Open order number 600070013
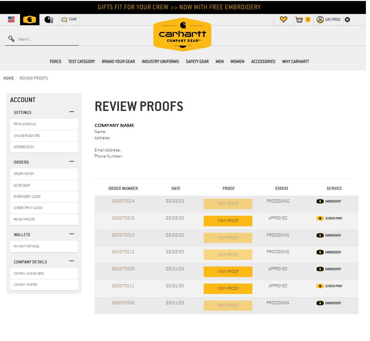 click(x=123, y=235)
